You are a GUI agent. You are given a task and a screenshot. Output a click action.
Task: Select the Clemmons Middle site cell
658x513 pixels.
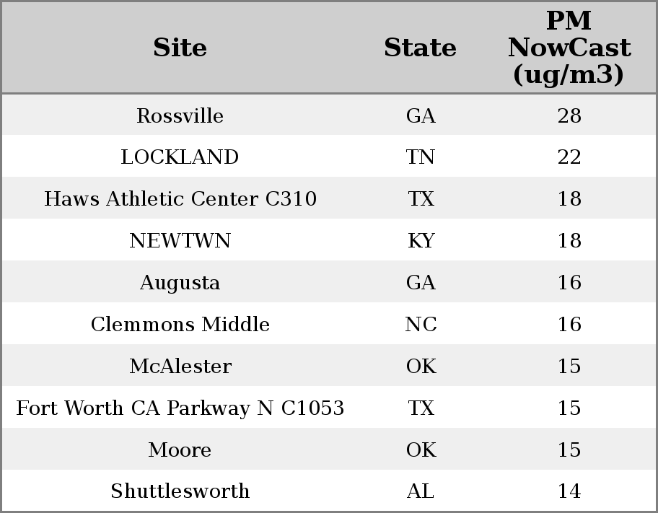pyautogui.click(x=180, y=324)
